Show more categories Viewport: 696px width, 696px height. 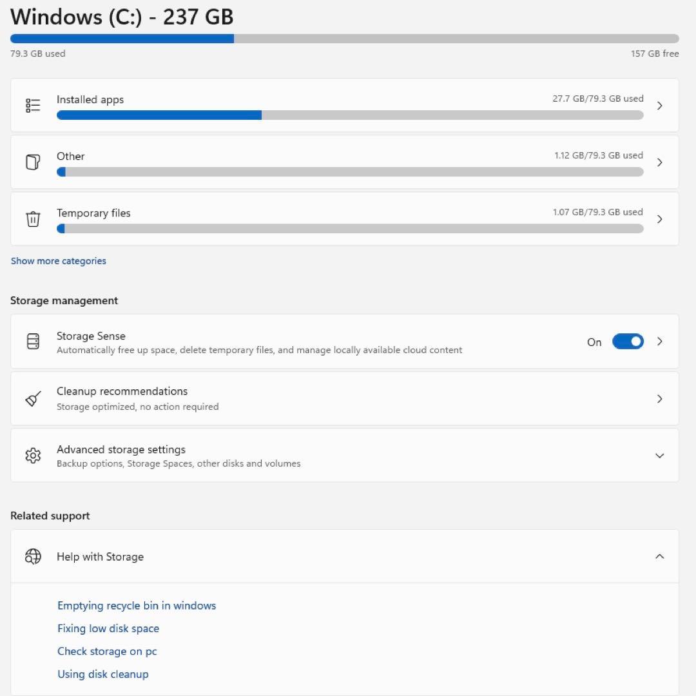coord(58,260)
